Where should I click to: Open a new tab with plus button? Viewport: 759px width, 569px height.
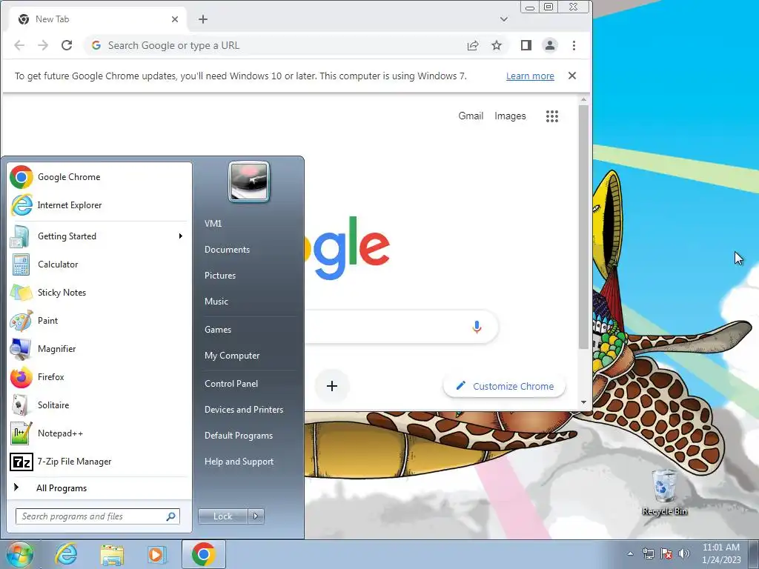click(203, 19)
